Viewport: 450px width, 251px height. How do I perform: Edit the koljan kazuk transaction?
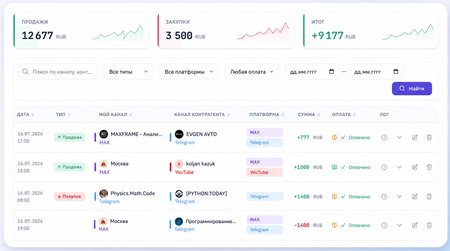415,167
